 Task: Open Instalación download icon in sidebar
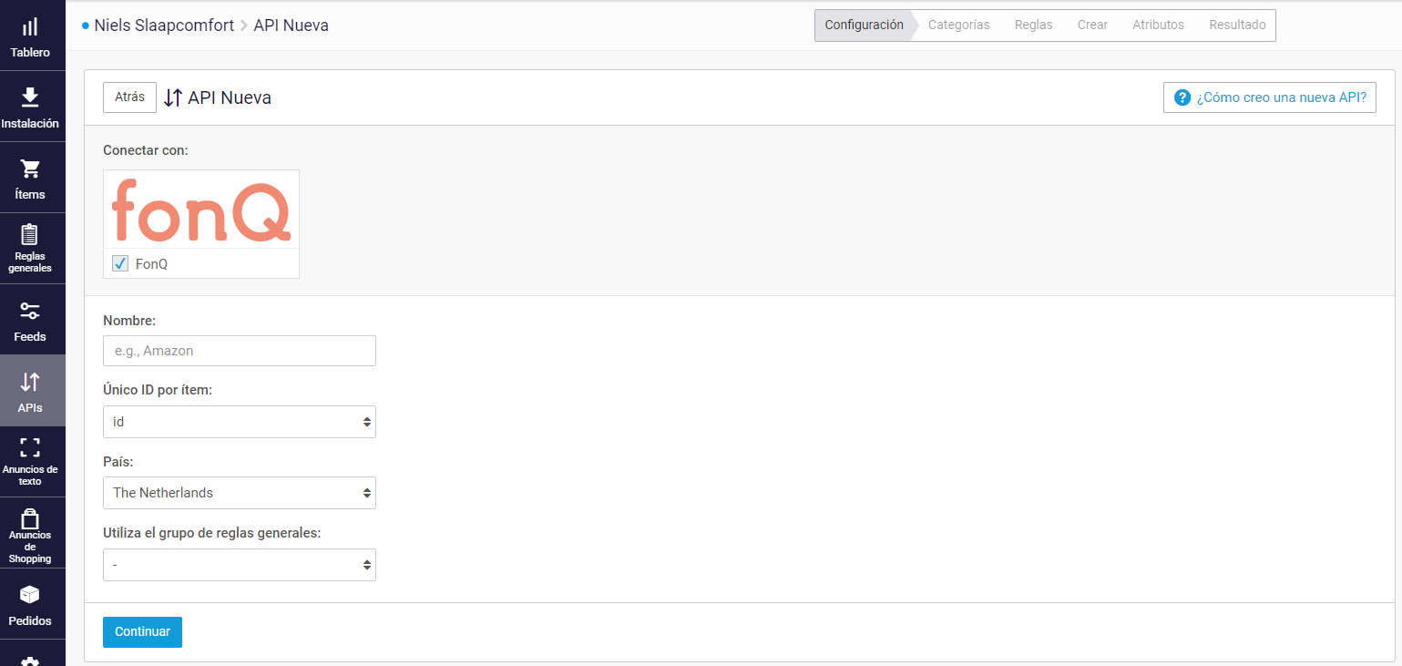(x=30, y=97)
